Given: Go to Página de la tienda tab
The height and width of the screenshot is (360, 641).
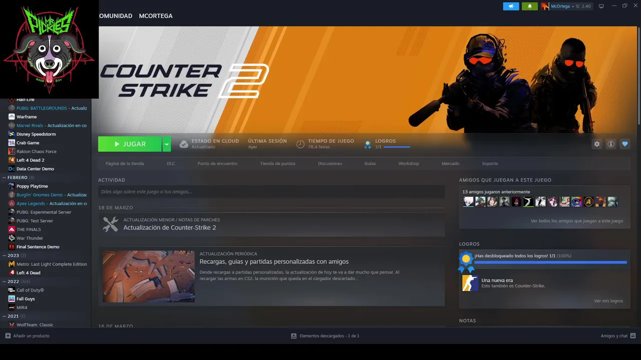Looking at the screenshot, I should (125, 163).
